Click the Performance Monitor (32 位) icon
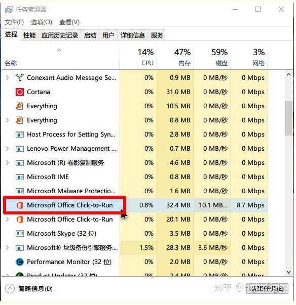Screen dimensions: 296x305 (20, 262)
